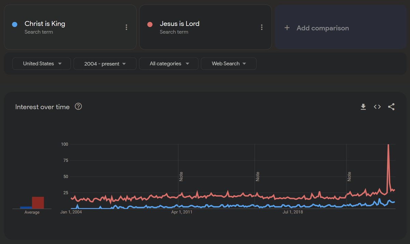Open options menu for Christ is King
The width and height of the screenshot is (410, 244).
pyautogui.click(x=126, y=27)
